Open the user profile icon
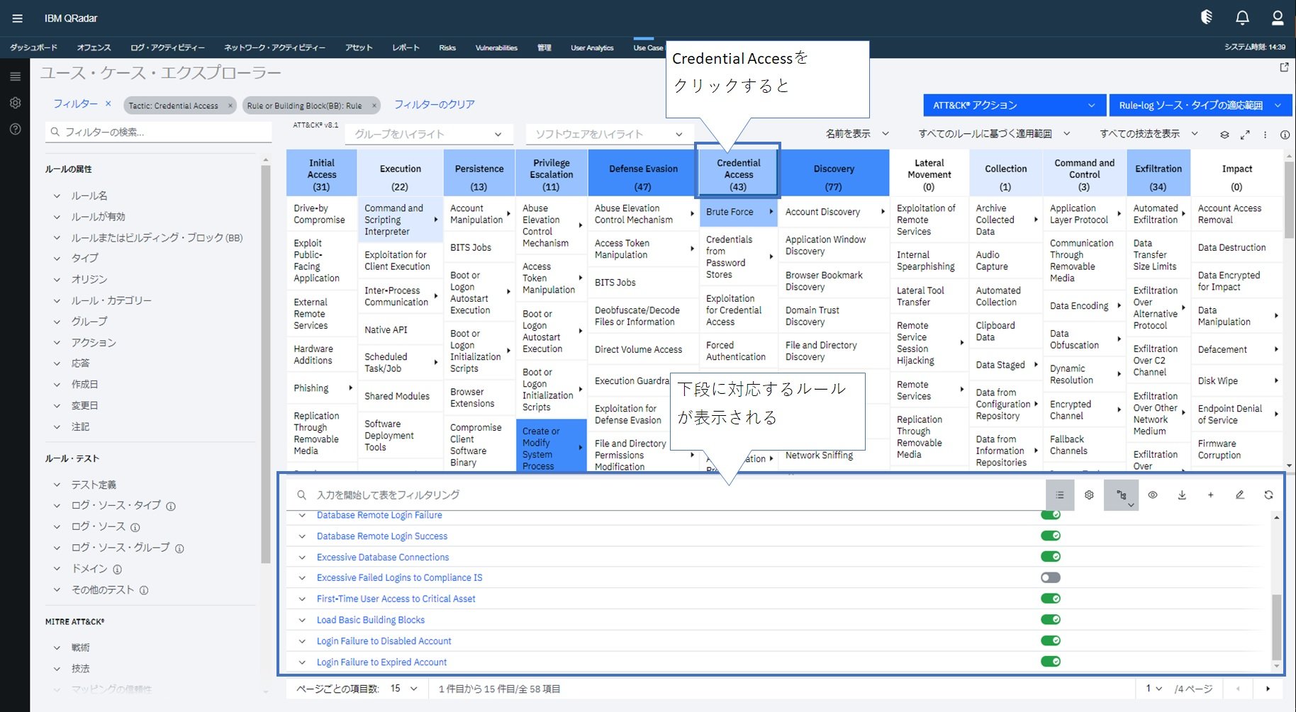Viewport: 1296px width, 712px height. click(x=1278, y=18)
